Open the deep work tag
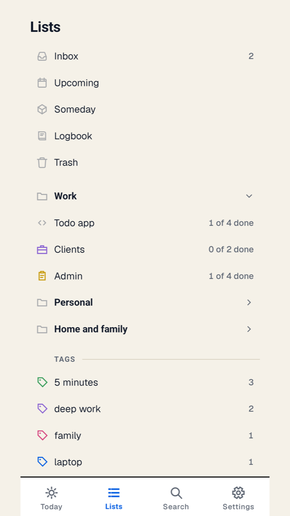The image size is (290, 516). (145, 409)
